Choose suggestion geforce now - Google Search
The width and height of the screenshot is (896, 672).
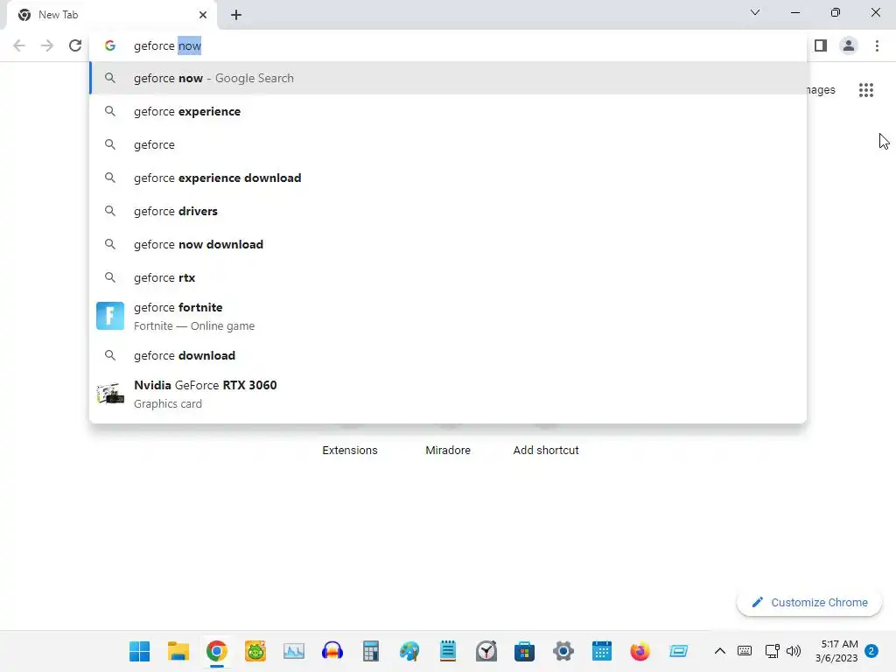pos(448,78)
